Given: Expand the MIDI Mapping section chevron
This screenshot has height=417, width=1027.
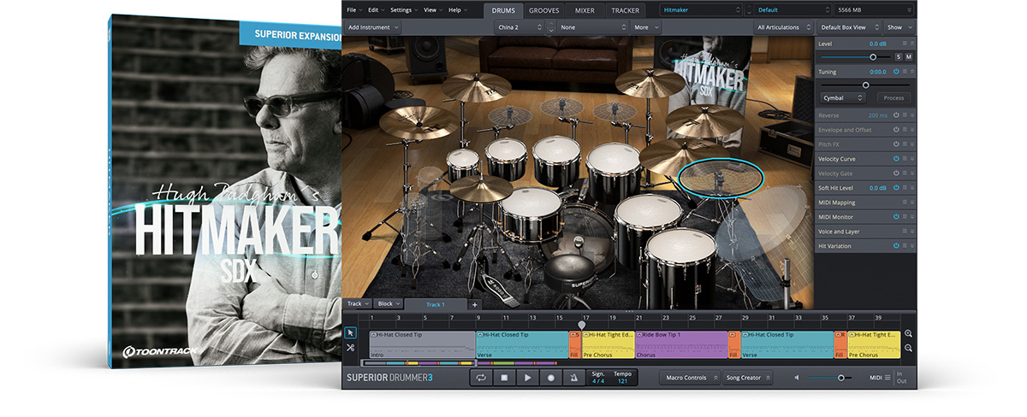Looking at the screenshot, I should coord(912,203).
